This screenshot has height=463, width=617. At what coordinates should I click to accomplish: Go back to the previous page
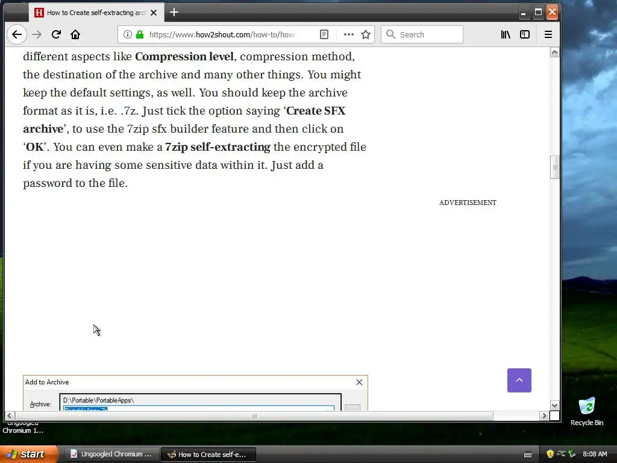point(16,34)
